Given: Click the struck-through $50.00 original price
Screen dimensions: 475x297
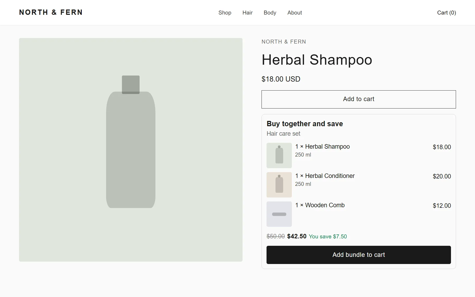Looking at the screenshot, I should pos(275,236).
